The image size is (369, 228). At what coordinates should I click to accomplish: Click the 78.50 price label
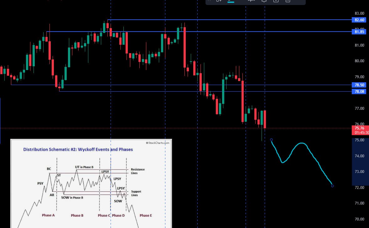pos(359,85)
